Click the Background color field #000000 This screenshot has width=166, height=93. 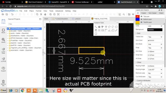click(x=155, y=30)
